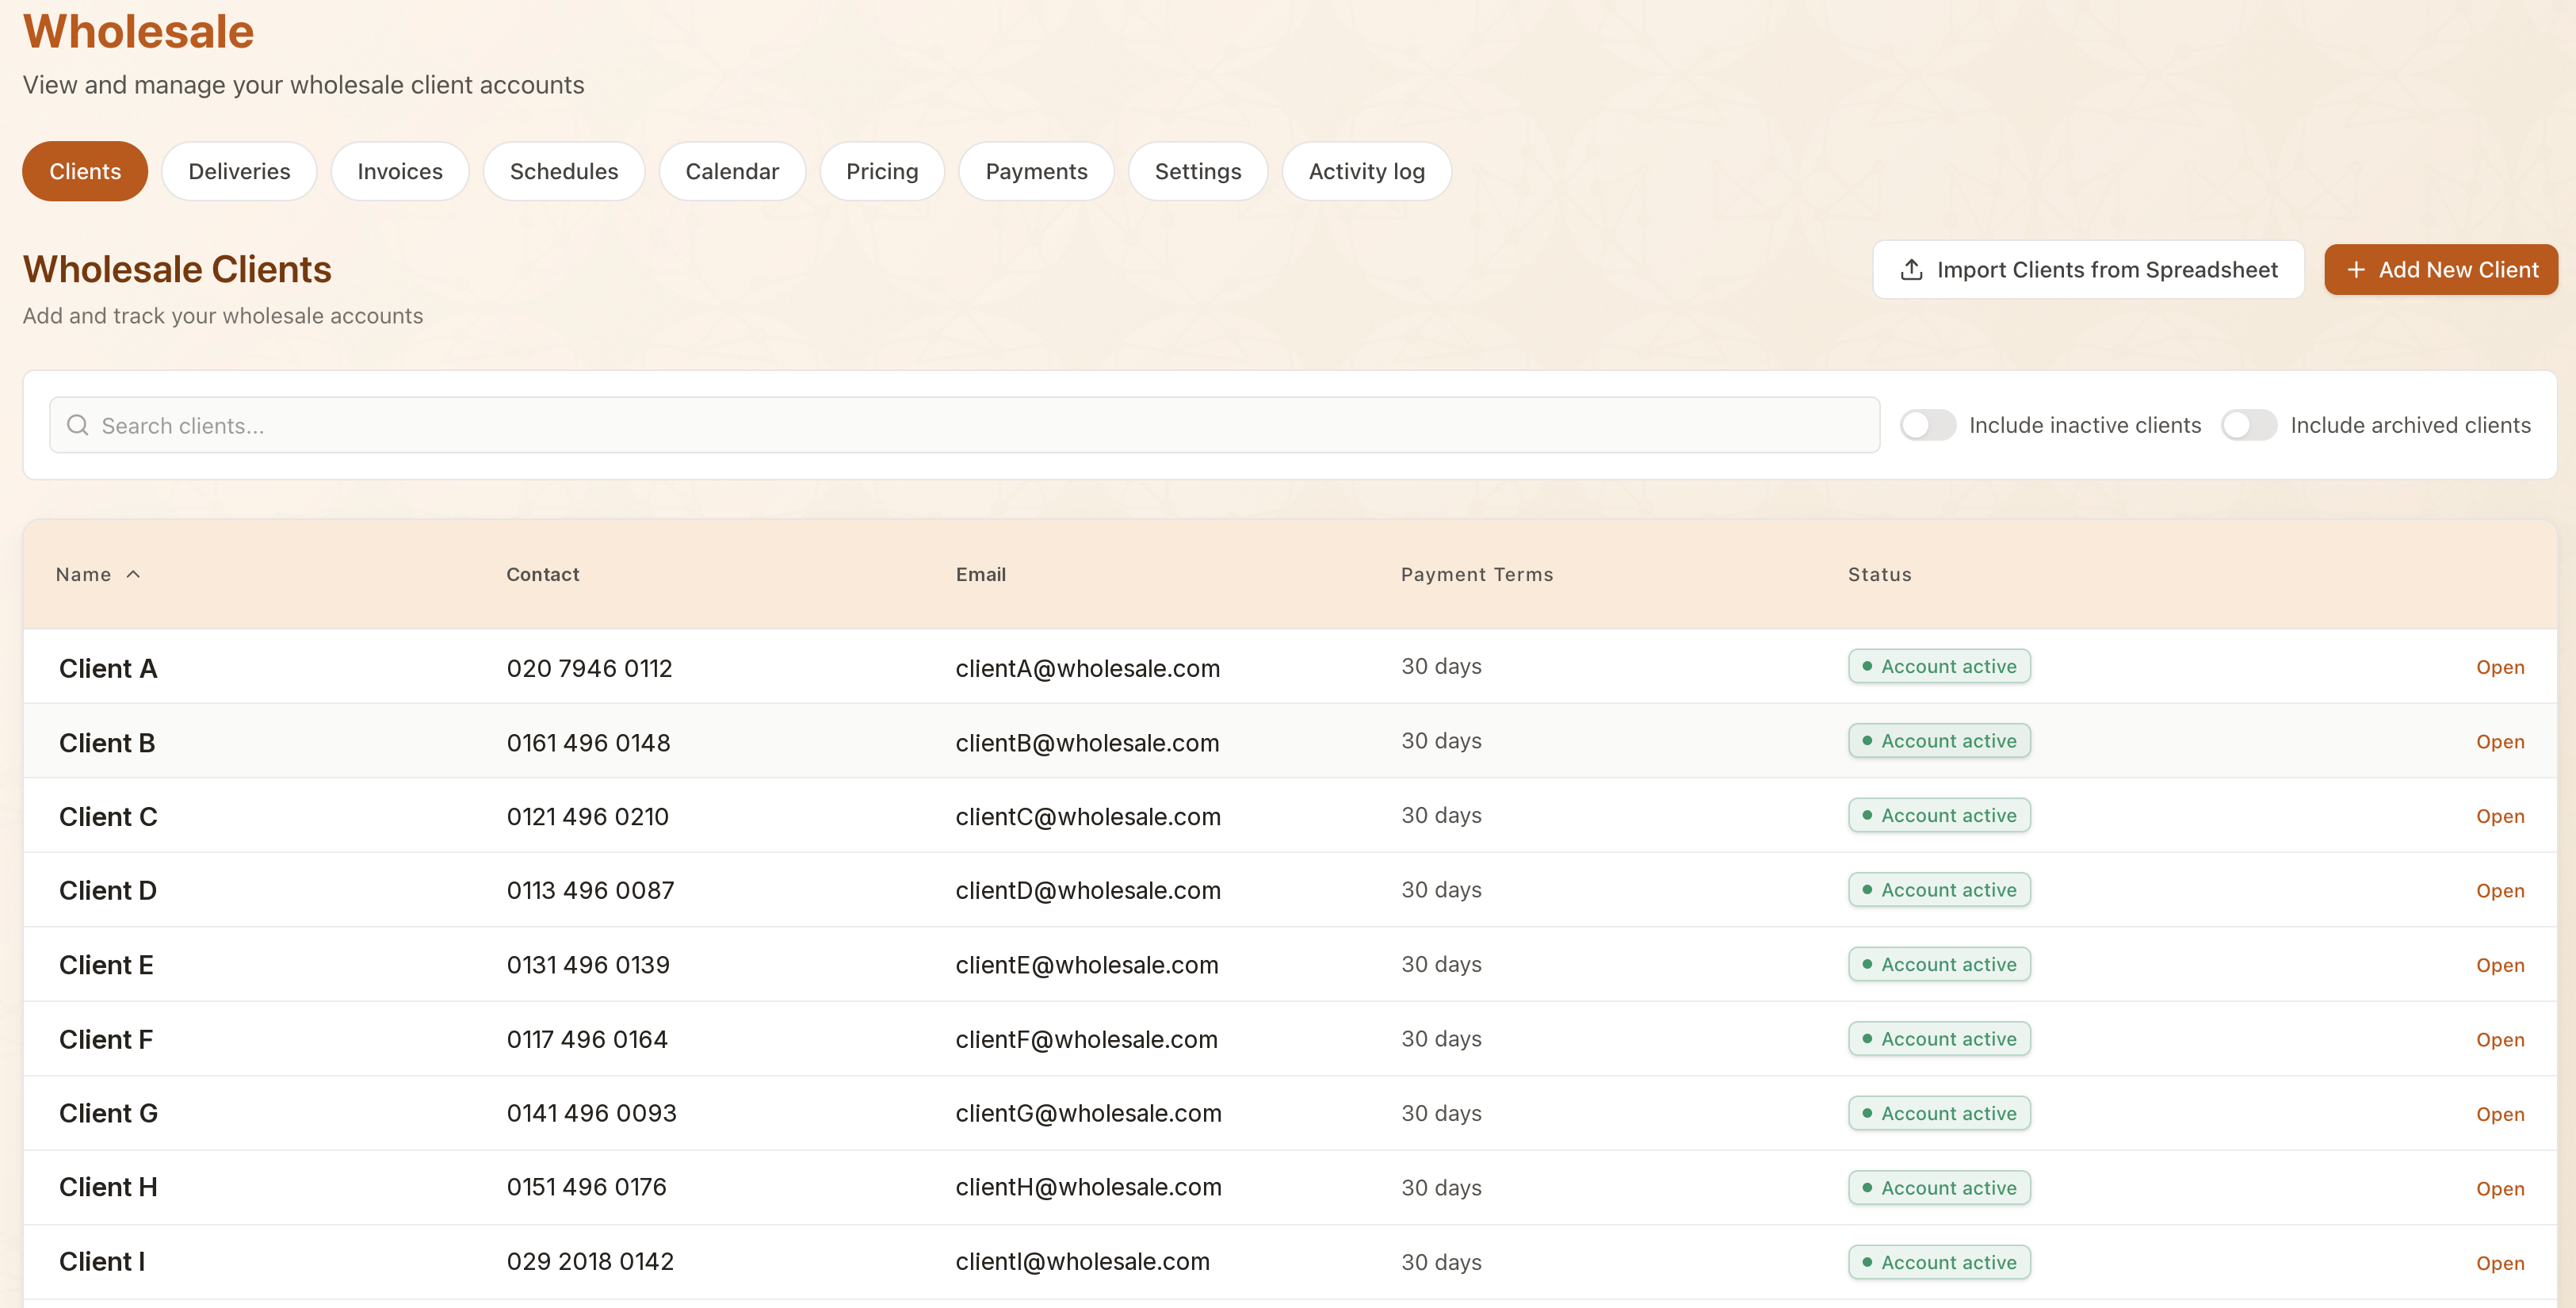Image resolution: width=2576 pixels, height=1308 pixels.
Task: Click the Client A name
Action: (108, 668)
